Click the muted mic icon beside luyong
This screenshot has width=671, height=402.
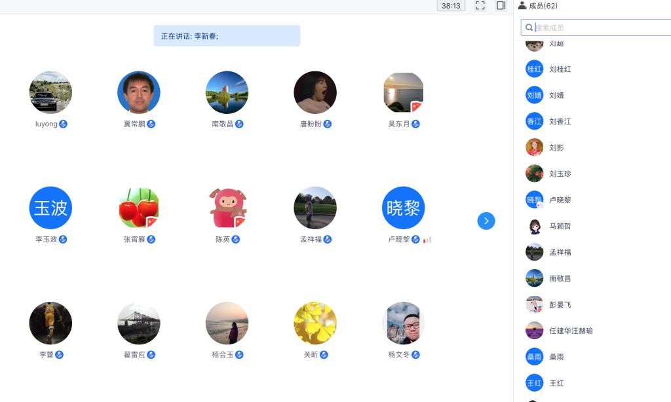64,124
